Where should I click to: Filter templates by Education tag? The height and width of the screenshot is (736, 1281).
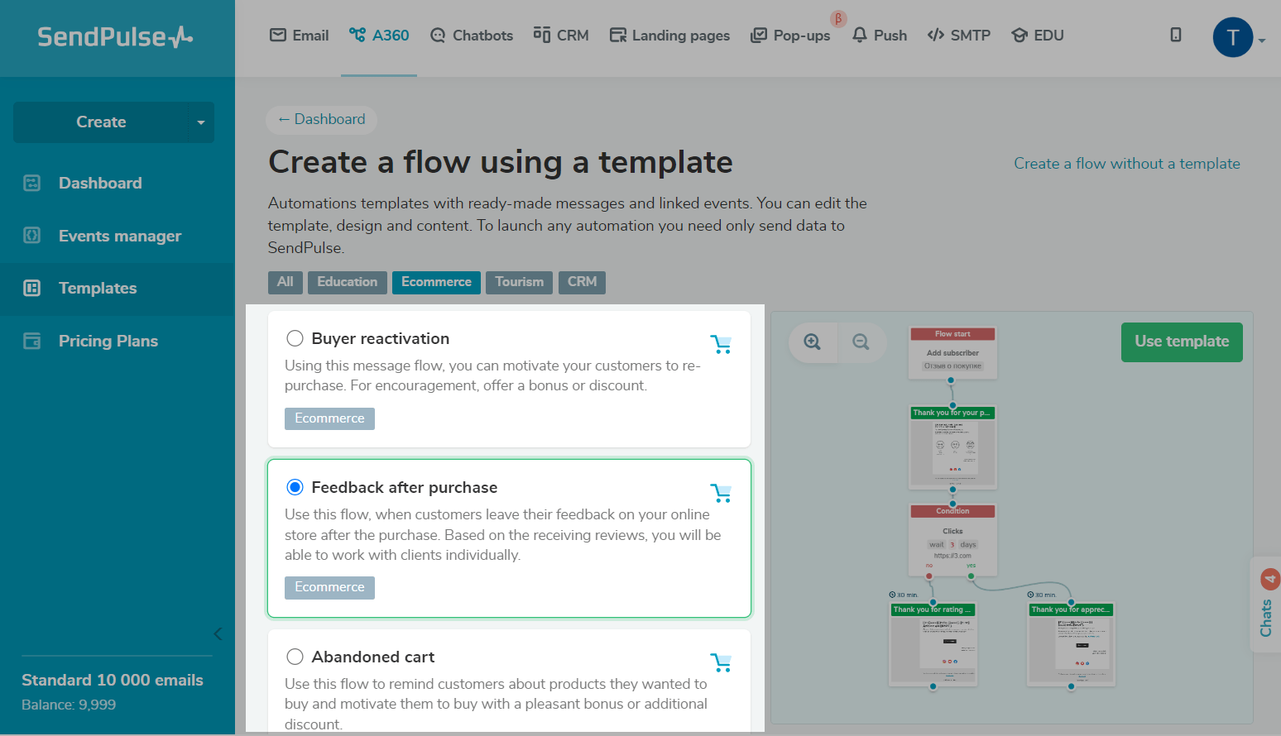click(x=347, y=282)
